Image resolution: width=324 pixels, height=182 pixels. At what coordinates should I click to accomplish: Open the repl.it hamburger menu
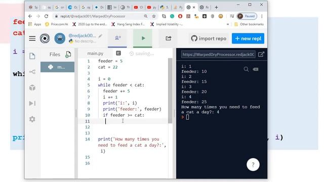tap(32, 38)
